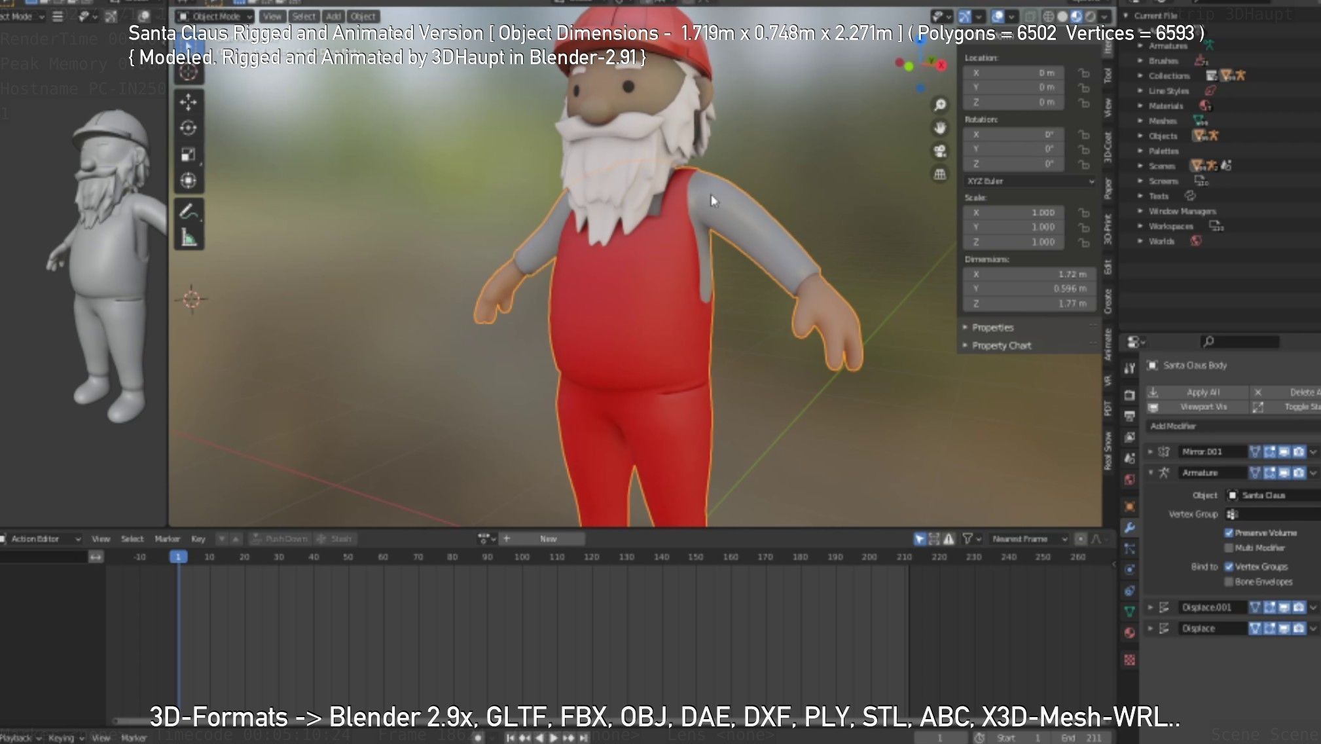This screenshot has height=744, width=1321.
Task: Enable Bone Envelopes checkbox
Action: point(1229,582)
